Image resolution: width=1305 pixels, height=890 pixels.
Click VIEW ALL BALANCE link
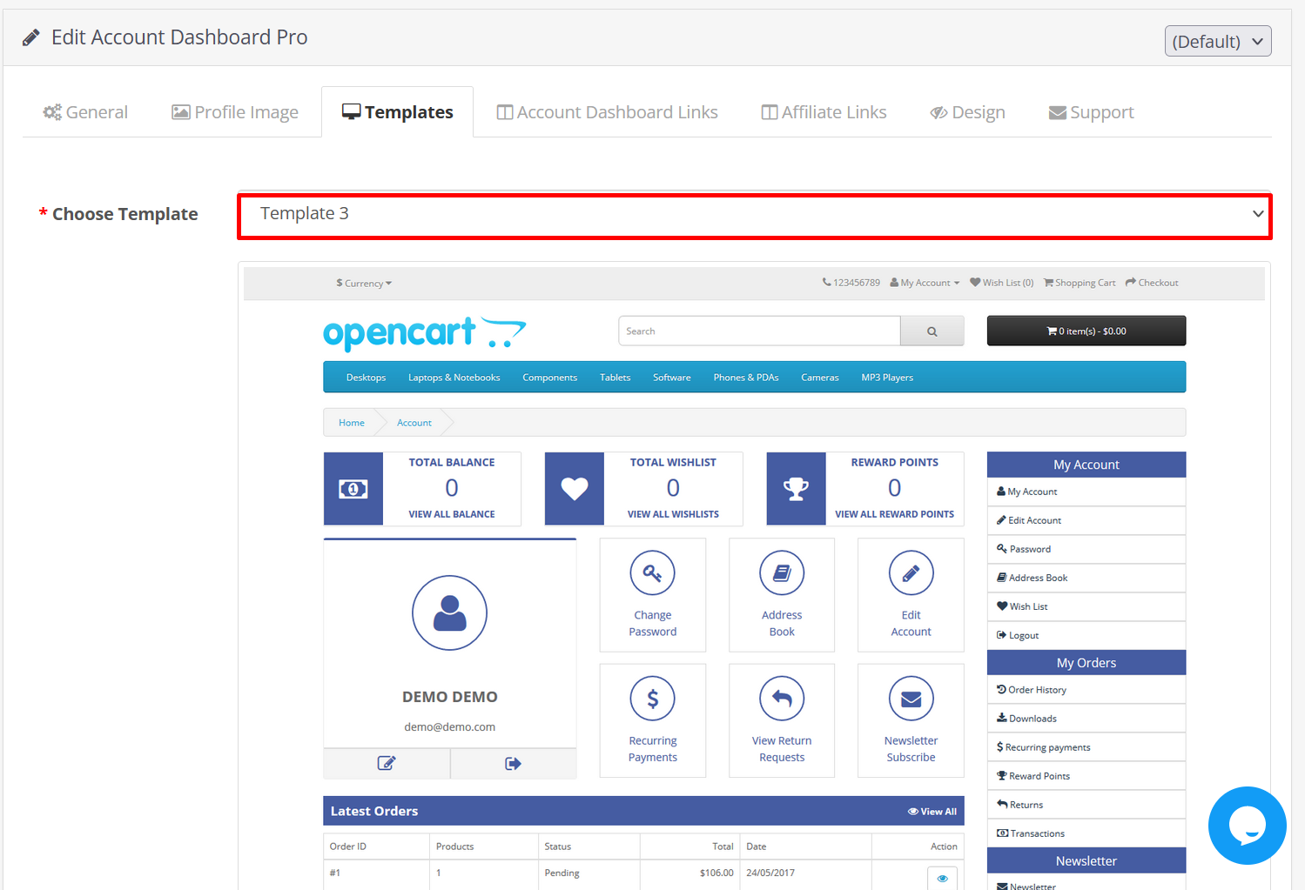tap(452, 514)
